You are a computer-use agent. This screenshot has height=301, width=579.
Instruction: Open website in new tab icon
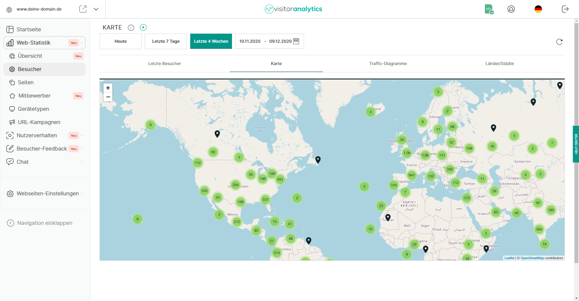coord(83,9)
